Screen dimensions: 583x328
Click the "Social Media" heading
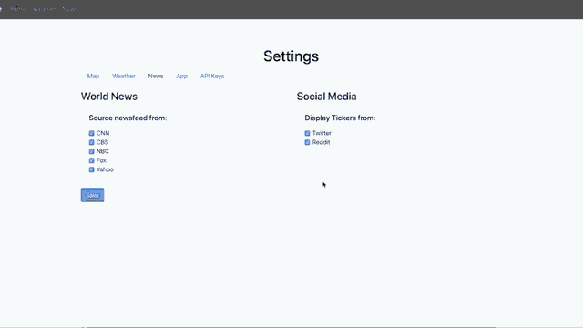(326, 97)
